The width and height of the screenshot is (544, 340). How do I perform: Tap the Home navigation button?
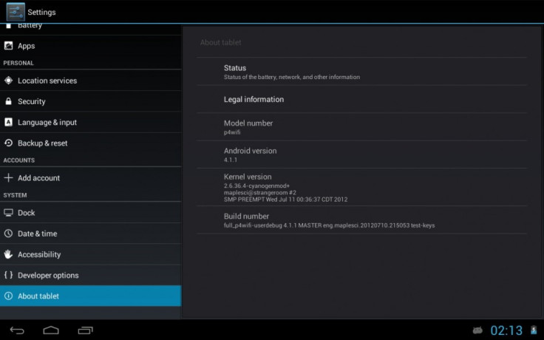point(51,330)
